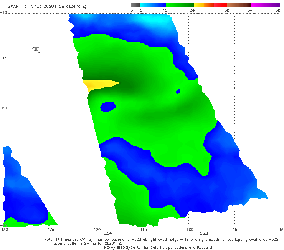Click the longitude label "-180"

click(x=4, y=230)
